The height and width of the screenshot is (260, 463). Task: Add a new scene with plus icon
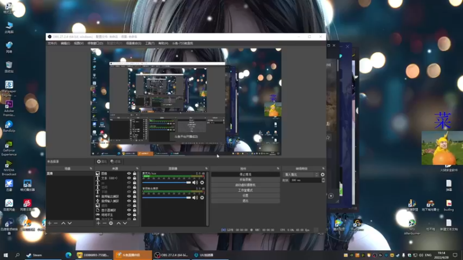[x=50, y=223]
